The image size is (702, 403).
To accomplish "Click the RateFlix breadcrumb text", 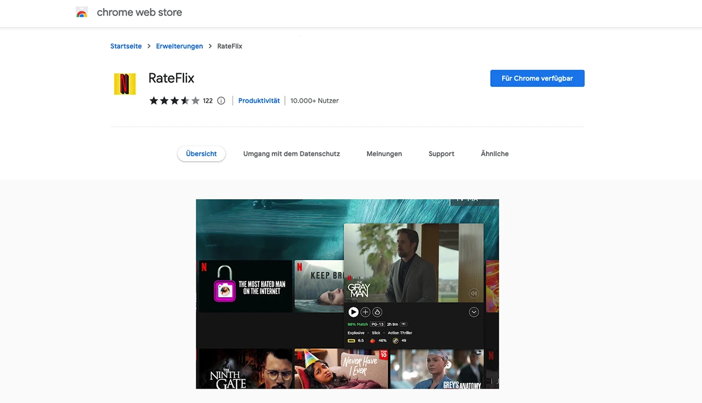I will [x=230, y=46].
